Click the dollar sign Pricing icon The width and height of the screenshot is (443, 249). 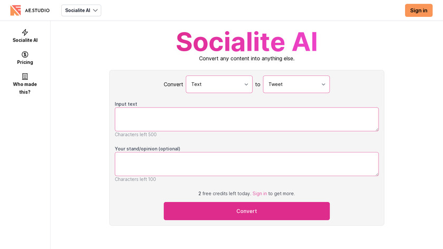click(25, 54)
